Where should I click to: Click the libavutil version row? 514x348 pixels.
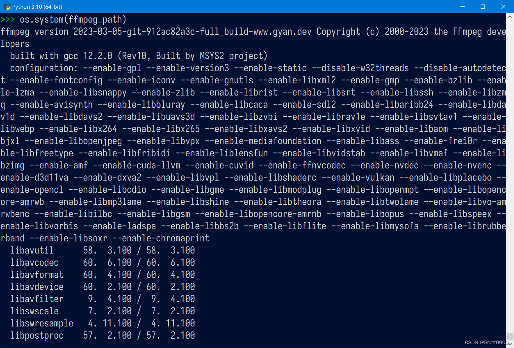tap(103, 250)
